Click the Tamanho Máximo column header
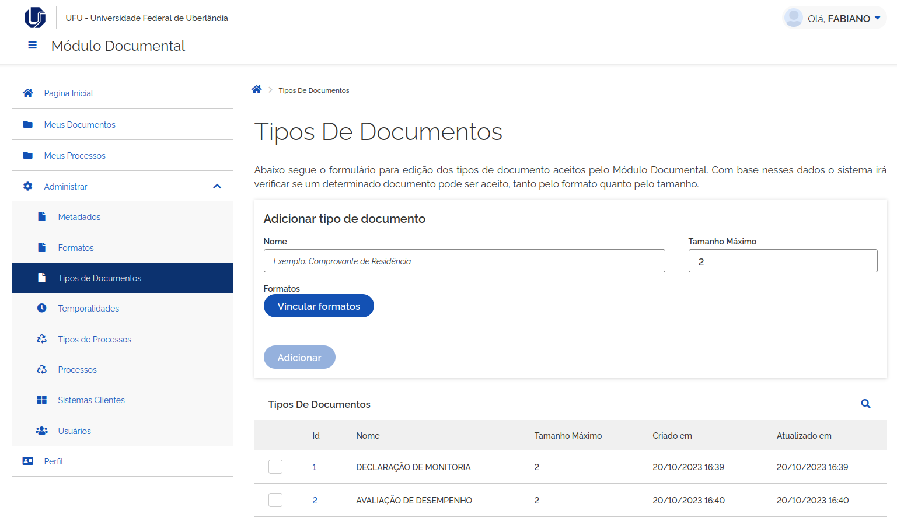Screen dimensions: 897x521 coord(568,436)
